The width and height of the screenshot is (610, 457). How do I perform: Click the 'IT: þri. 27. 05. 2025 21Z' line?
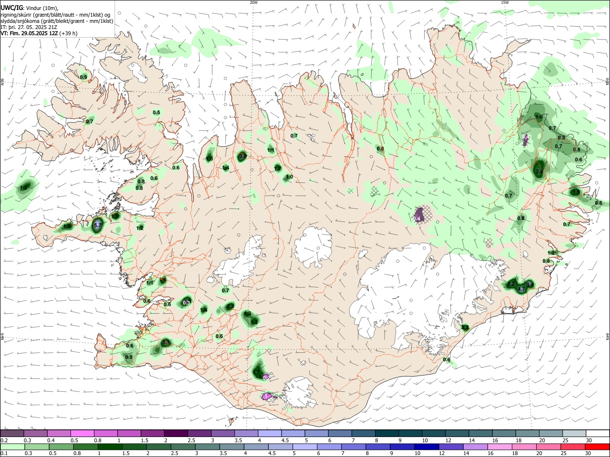[29, 27]
